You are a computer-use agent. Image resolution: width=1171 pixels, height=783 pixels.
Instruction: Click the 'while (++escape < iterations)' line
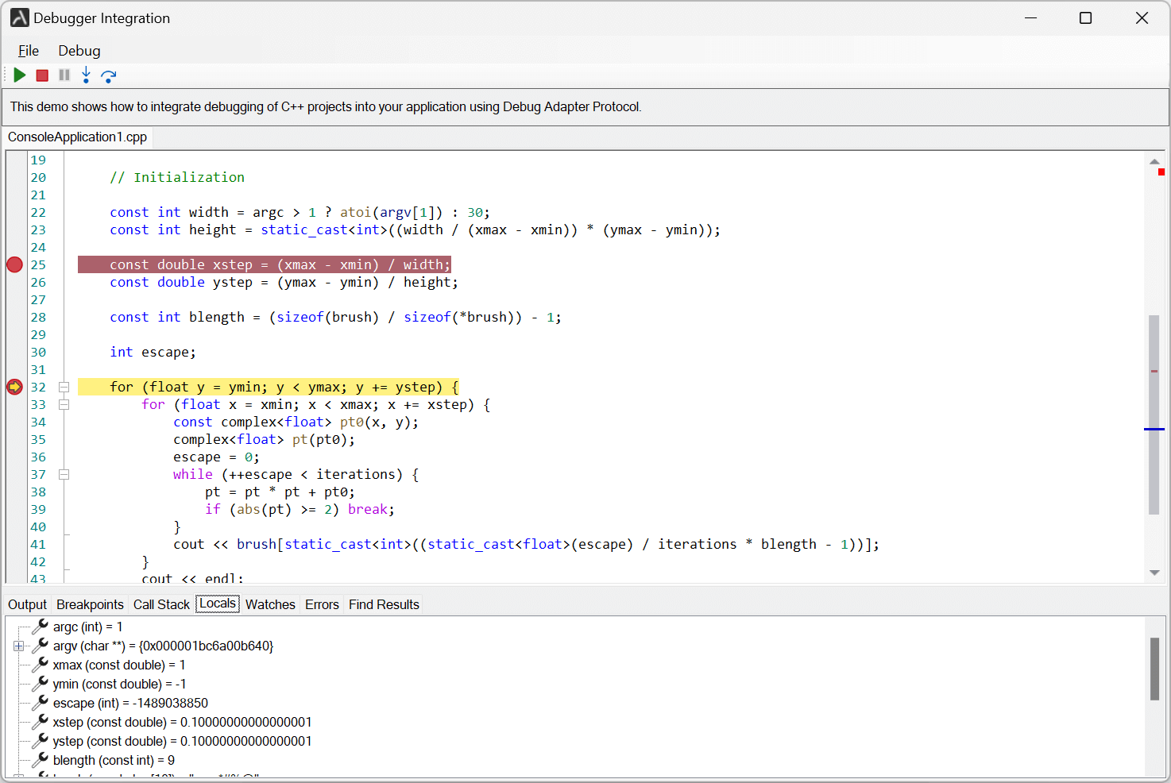point(296,475)
